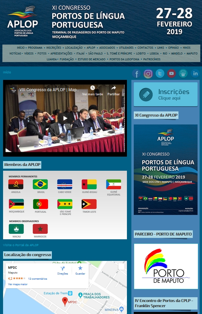This screenshot has width=202, height=314.
Task: Open the Twitter social icon
Action: pyautogui.click(x=160, y=73)
